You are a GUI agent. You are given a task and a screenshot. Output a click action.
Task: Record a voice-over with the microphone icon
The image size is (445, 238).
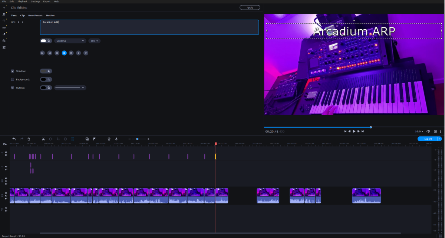(x=116, y=139)
